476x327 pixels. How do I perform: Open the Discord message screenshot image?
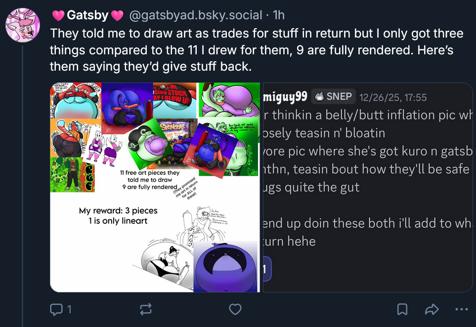[x=367, y=187]
